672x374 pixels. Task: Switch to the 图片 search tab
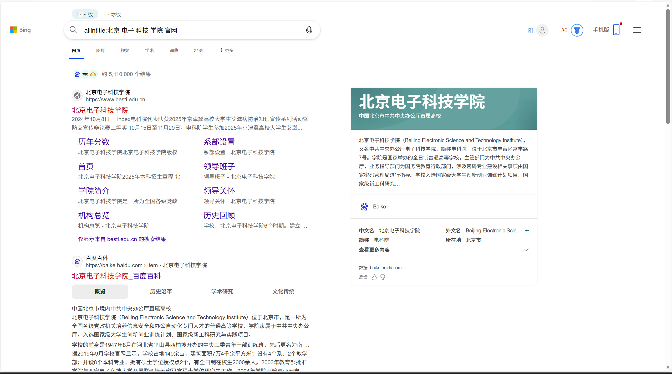(x=100, y=51)
